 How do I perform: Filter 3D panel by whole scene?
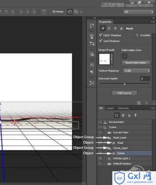(117, 115)
